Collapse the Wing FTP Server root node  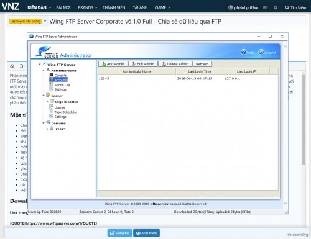point(40,65)
